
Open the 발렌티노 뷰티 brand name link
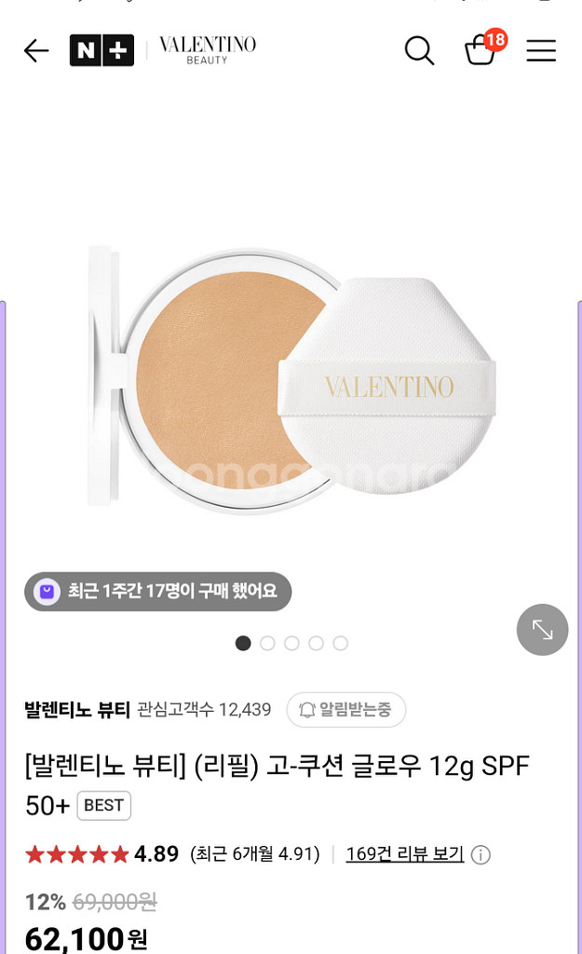click(x=77, y=709)
